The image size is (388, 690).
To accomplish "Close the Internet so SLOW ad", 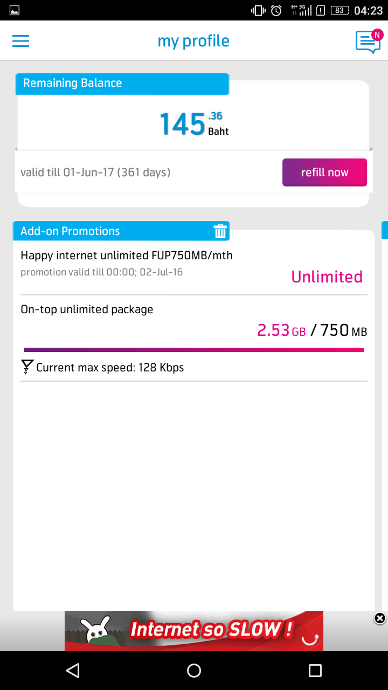I will click(380, 618).
